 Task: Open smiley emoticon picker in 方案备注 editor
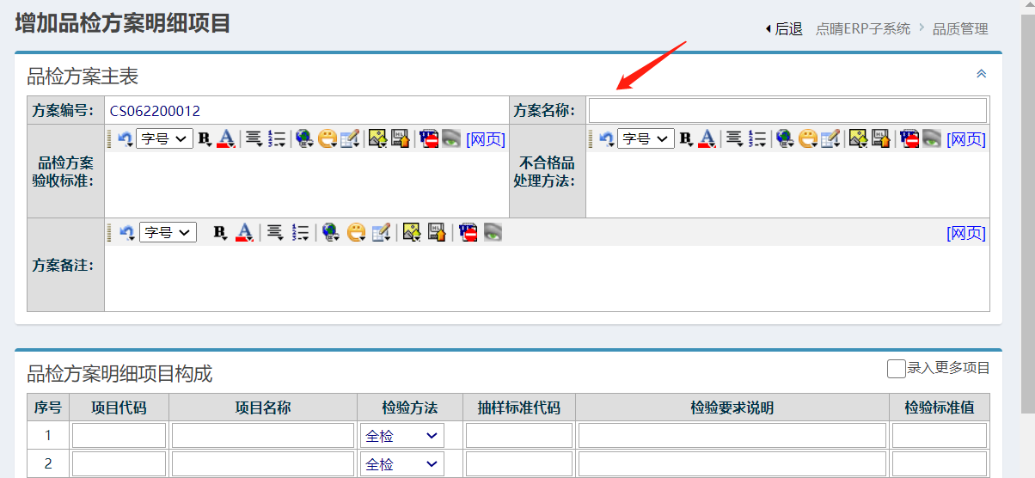click(x=356, y=232)
